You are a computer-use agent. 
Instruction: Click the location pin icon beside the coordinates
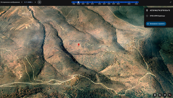click(x=147, y=10)
